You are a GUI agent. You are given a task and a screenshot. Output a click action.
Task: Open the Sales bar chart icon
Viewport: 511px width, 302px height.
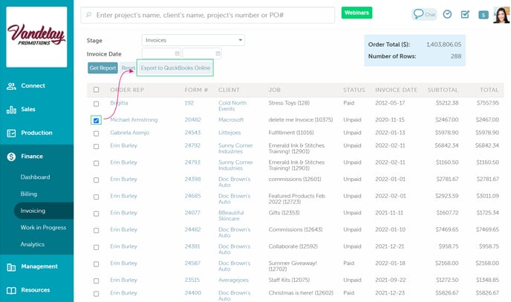point(11,110)
